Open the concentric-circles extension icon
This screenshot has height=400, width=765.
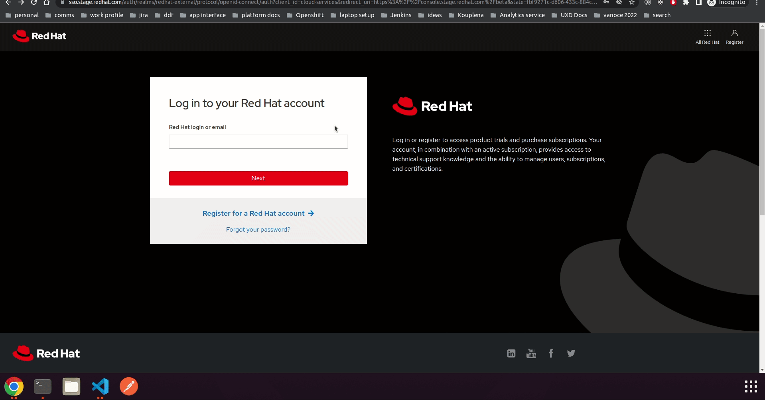648,2
